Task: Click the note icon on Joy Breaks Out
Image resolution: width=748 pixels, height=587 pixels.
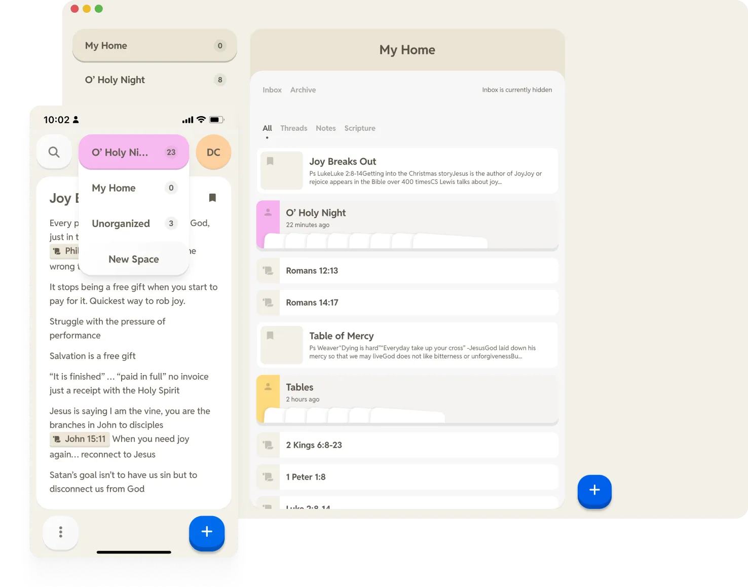Action: 281,170
